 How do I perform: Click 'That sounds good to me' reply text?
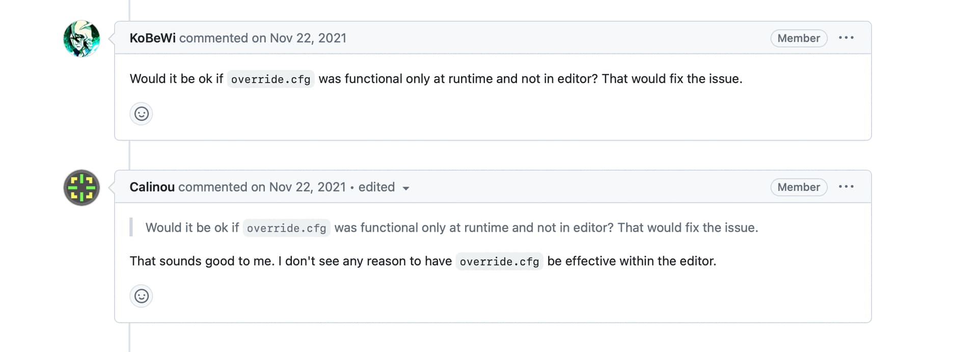(x=202, y=261)
